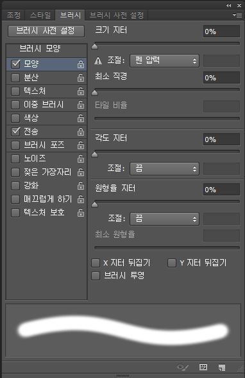Image resolution: width=245 pixels, height=378 pixels.
Task: Switch to the 조정 tab
Action: (x=13, y=15)
